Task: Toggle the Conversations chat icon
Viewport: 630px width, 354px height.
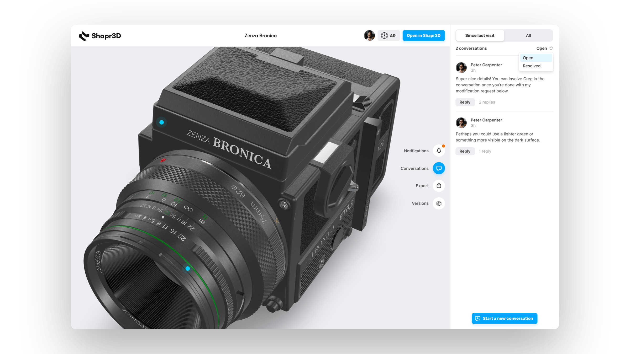Action: coord(439,168)
